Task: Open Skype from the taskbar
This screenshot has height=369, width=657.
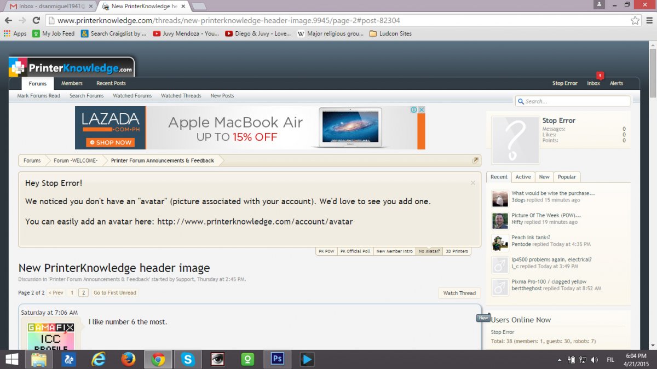Action: tap(188, 359)
